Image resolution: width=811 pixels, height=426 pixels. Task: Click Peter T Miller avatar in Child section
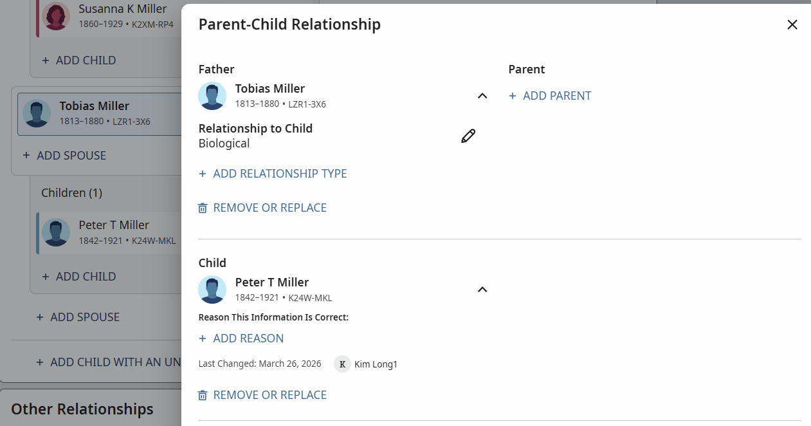click(212, 290)
